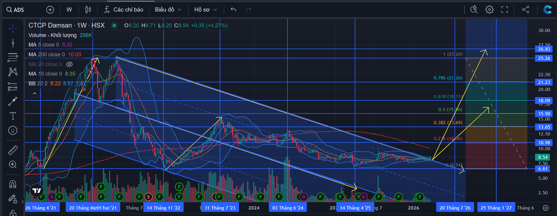Click the 6.61 price label
The height and width of the screenshot is (216, 557).
coord(543,169)
